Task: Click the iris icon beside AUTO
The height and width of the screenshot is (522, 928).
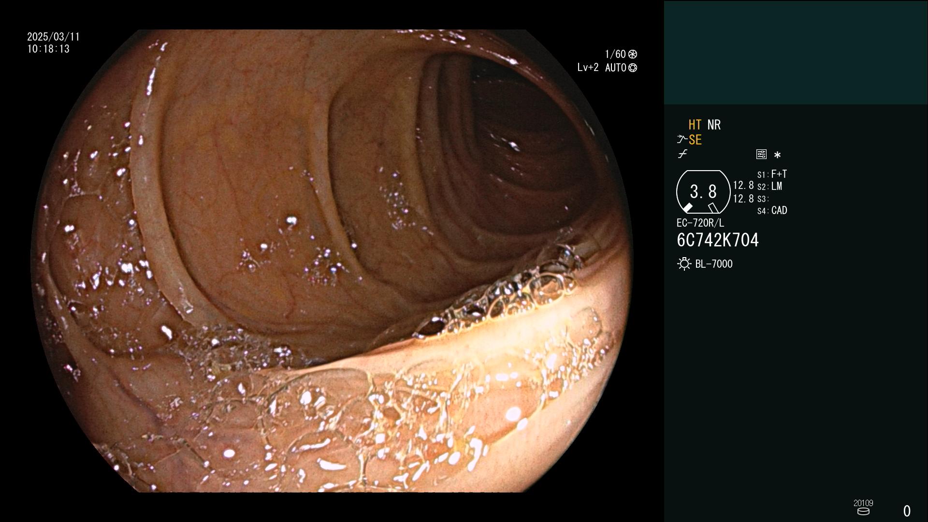Action: coord(632,68)
